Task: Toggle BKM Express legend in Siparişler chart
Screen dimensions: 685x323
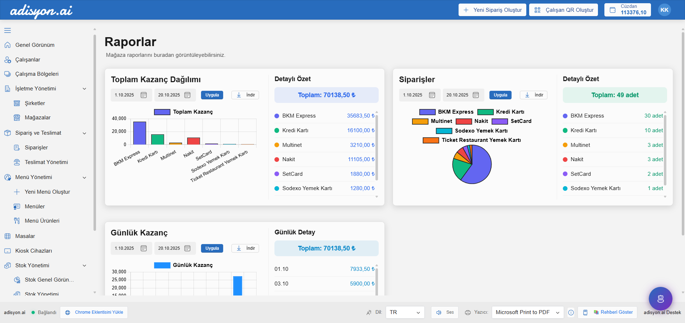Action: tap(446, 112)
